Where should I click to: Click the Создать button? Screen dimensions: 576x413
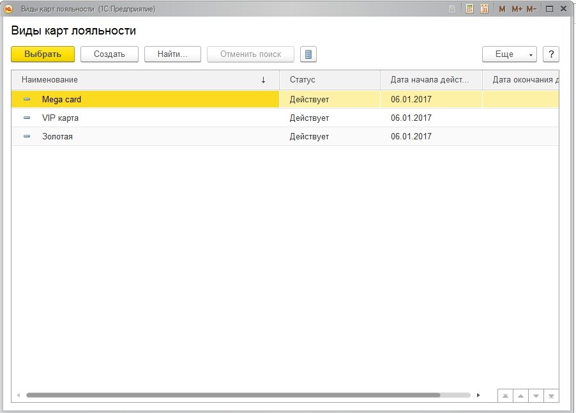click(109, 54)
